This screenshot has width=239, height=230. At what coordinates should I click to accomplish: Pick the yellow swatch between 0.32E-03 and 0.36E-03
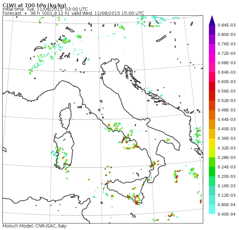212,143
